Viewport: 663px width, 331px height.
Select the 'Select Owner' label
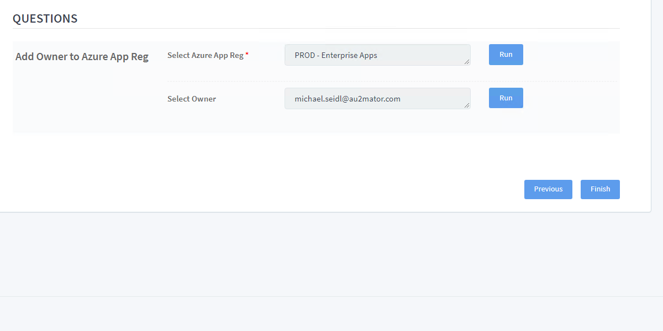pyautogui.click(x=191, y=99)
